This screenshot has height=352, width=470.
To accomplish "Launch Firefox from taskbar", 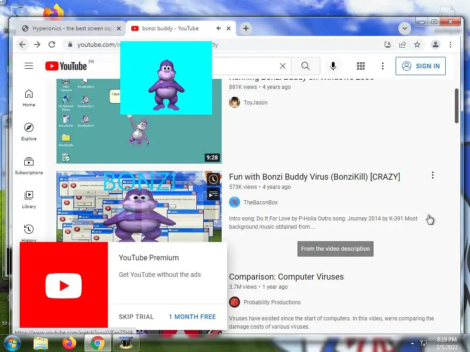I will click(x=69, y=343).
